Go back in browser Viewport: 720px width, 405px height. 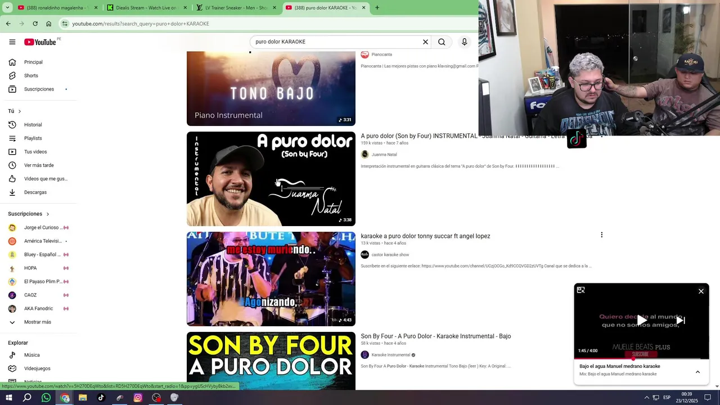point(8,24)
